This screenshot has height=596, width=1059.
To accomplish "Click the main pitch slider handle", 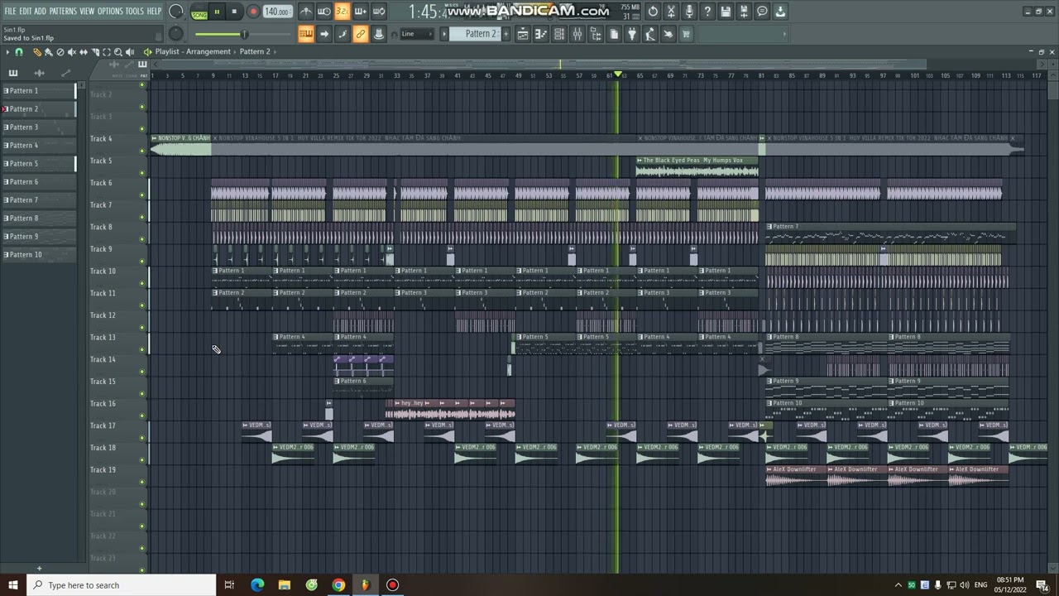I will click(244, 34).
